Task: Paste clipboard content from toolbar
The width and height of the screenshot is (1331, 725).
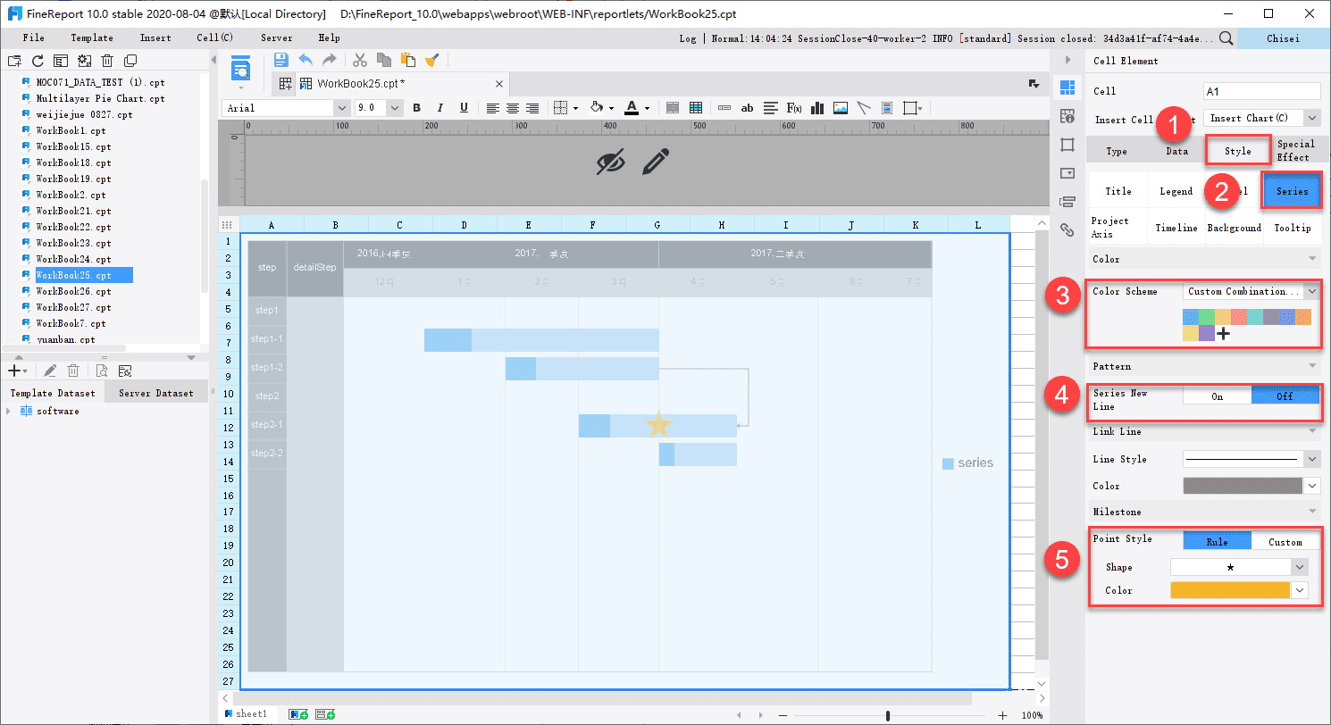Action: point(408,60)
